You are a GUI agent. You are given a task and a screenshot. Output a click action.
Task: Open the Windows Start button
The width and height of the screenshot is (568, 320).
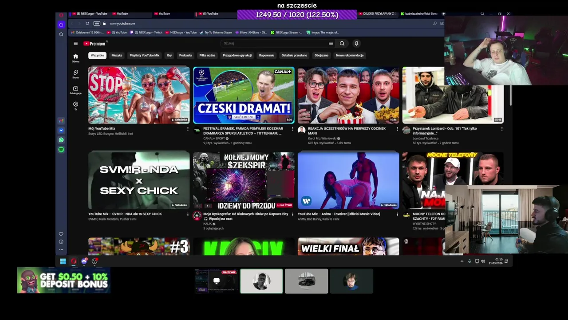tap(63, 261)
